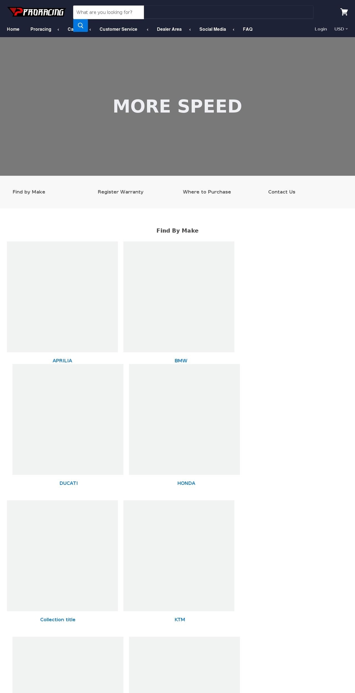The height and width of the screenshot is (693, 355).
Task: Click the blue search magnifier button
Action: click(x=80, y=26)
